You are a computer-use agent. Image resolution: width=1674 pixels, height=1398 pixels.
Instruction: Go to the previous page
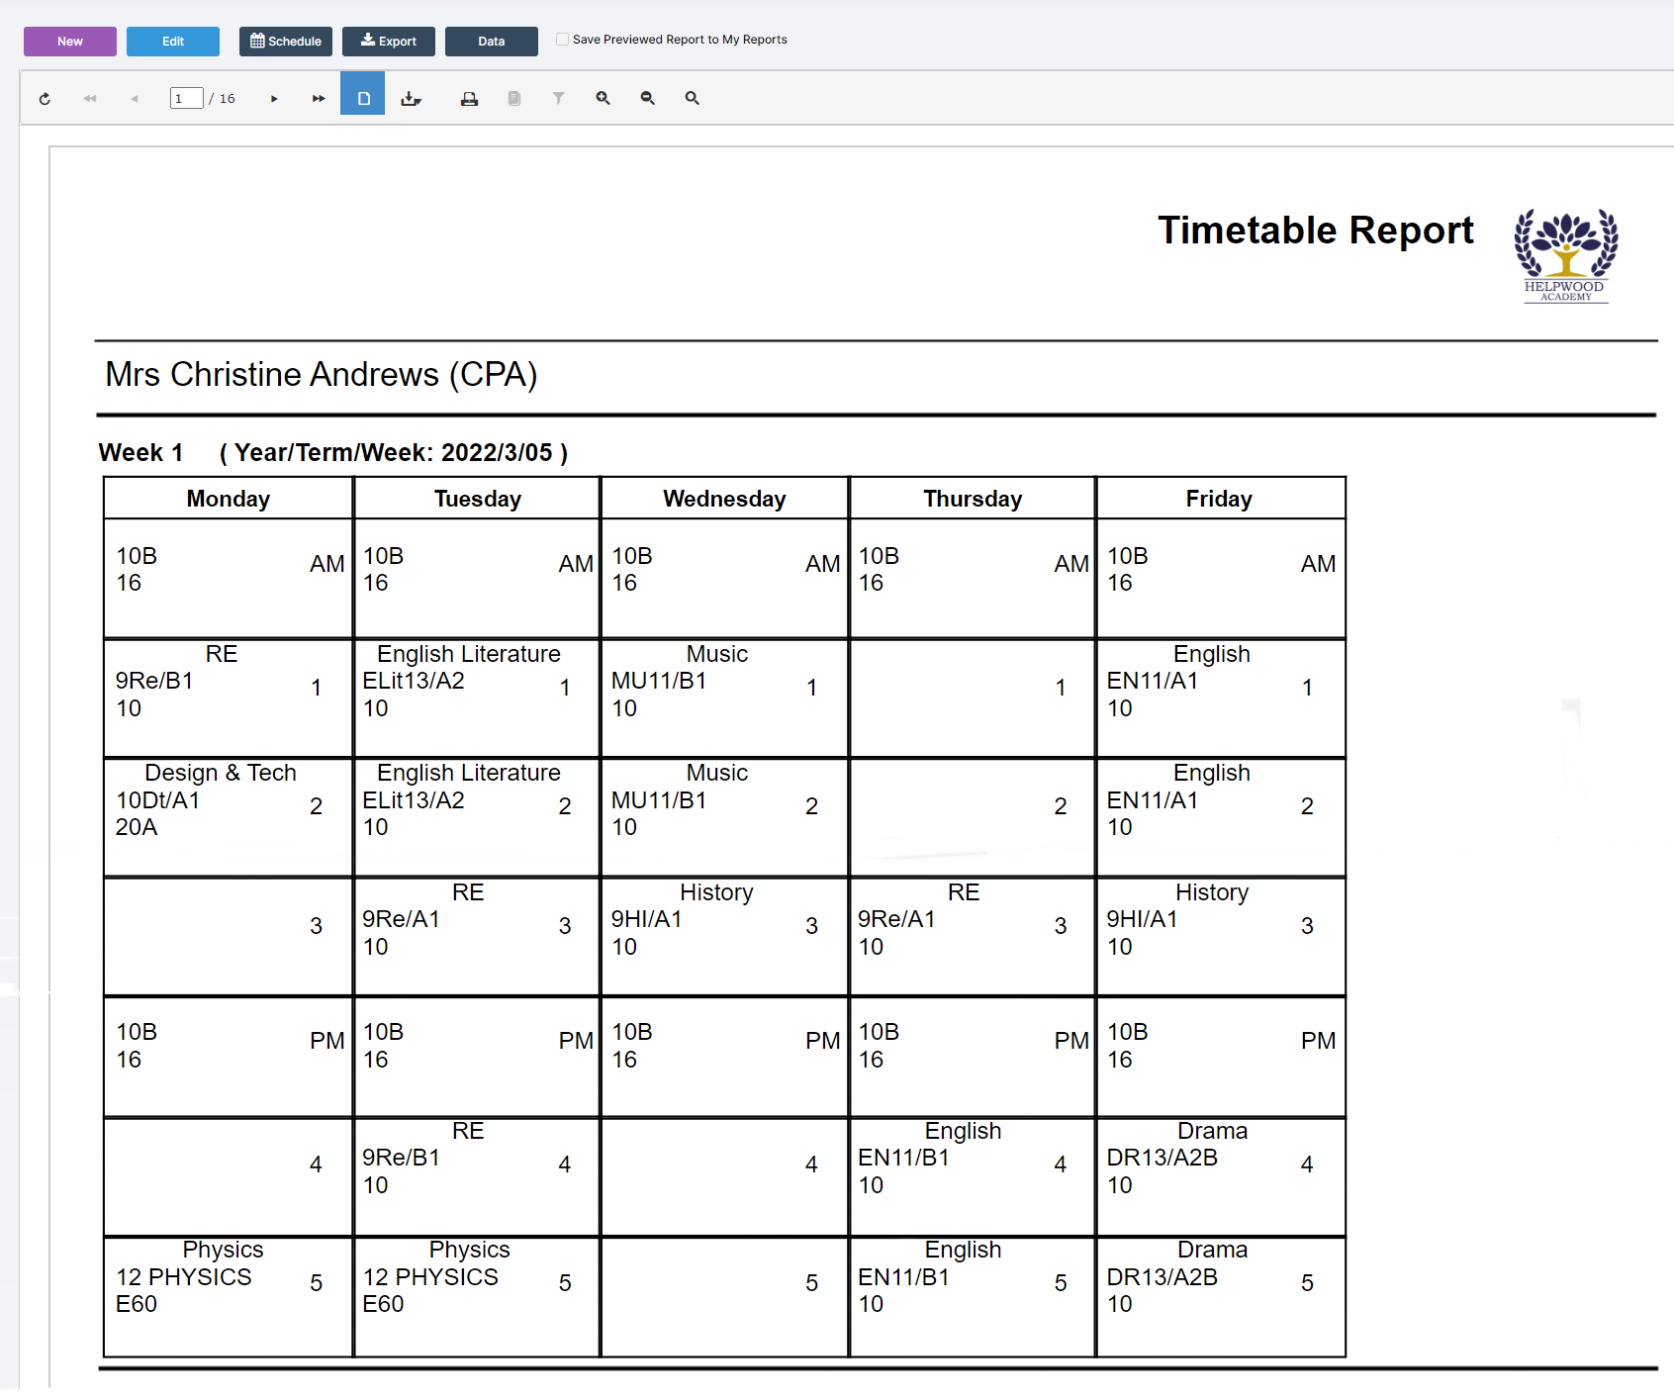click(x=134, y=98)
